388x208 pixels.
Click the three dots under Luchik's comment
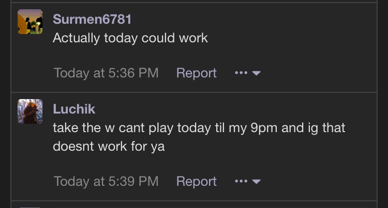[241, 181]
